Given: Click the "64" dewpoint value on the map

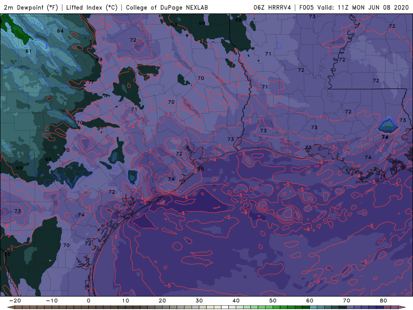Looking at the screenshot, I should [x=60, y=31].
